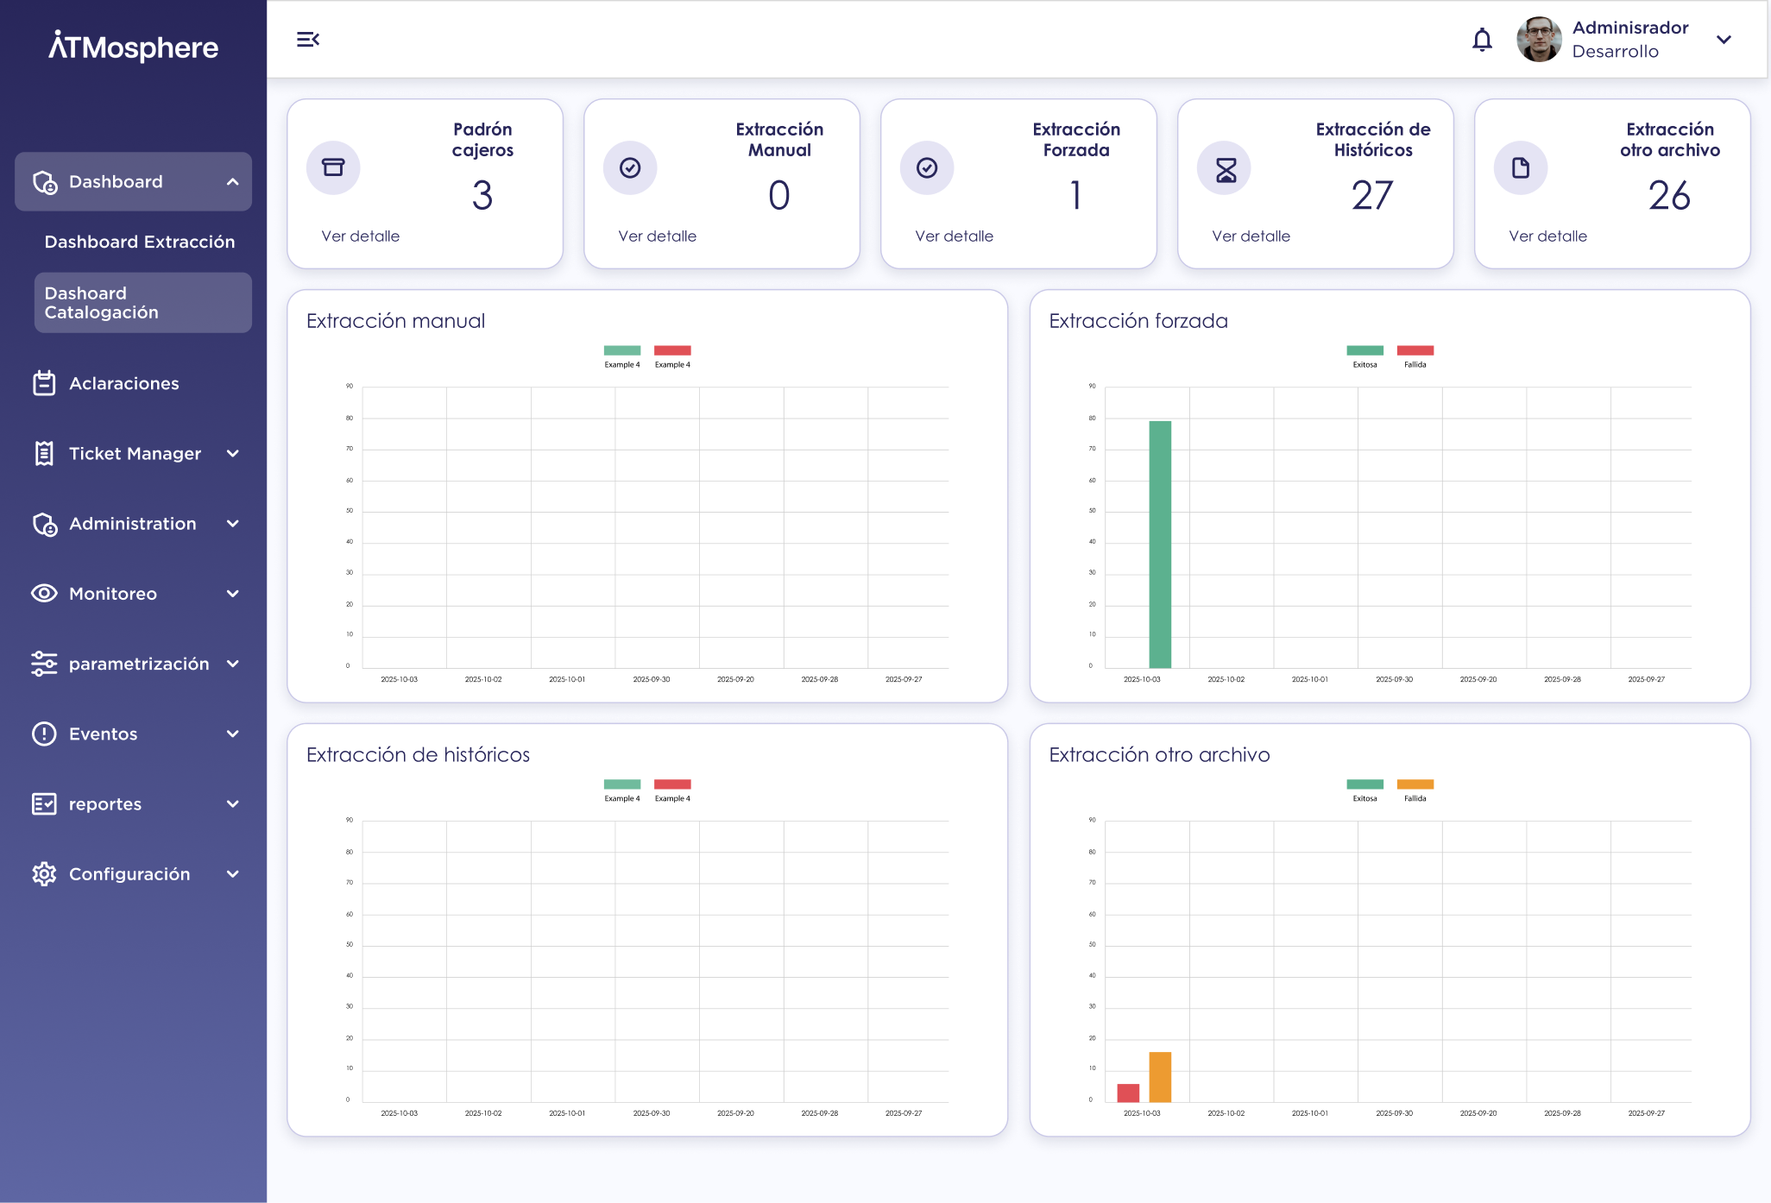Screen dimensions: 1771x1203
Task: Collapse the Dashboard menu chevron
Action: [x=233, y=182]
